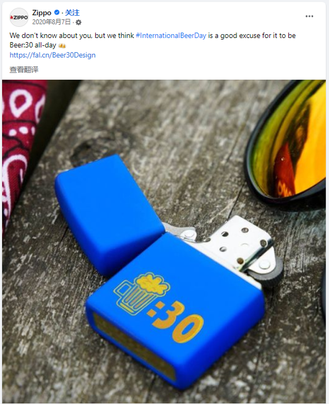329x404 pixels.
Task: Click the post caption text
Action: [153, 40]
